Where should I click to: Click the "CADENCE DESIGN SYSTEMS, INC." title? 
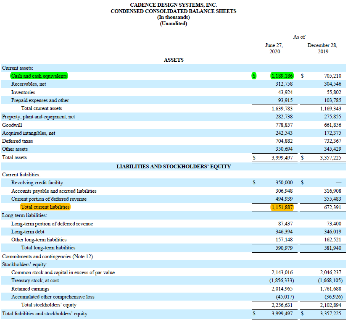(174, 5)
